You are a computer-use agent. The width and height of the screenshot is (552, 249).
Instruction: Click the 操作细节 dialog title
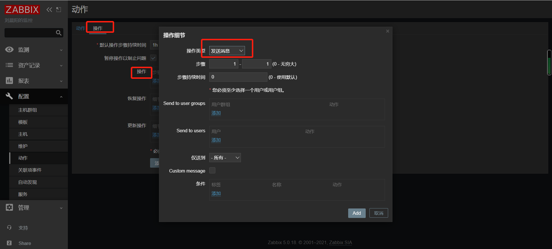(174, 35)
